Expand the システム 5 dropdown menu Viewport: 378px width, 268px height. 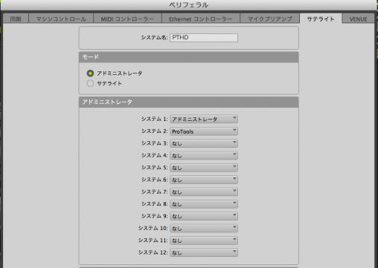point(204,168)
